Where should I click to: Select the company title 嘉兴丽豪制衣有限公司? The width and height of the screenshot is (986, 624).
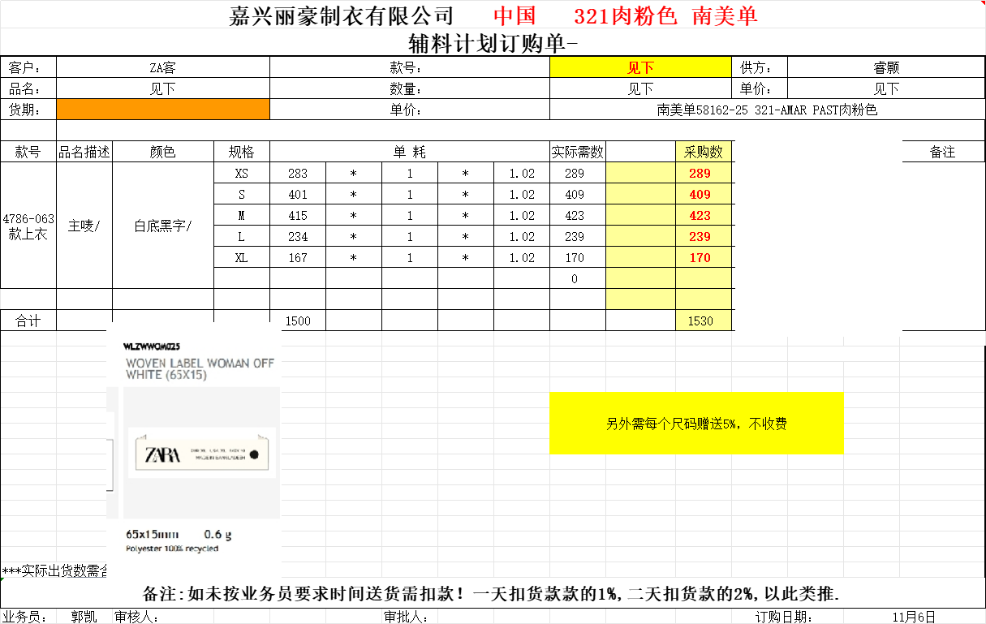pyautogui.click(x=342, y=15)
